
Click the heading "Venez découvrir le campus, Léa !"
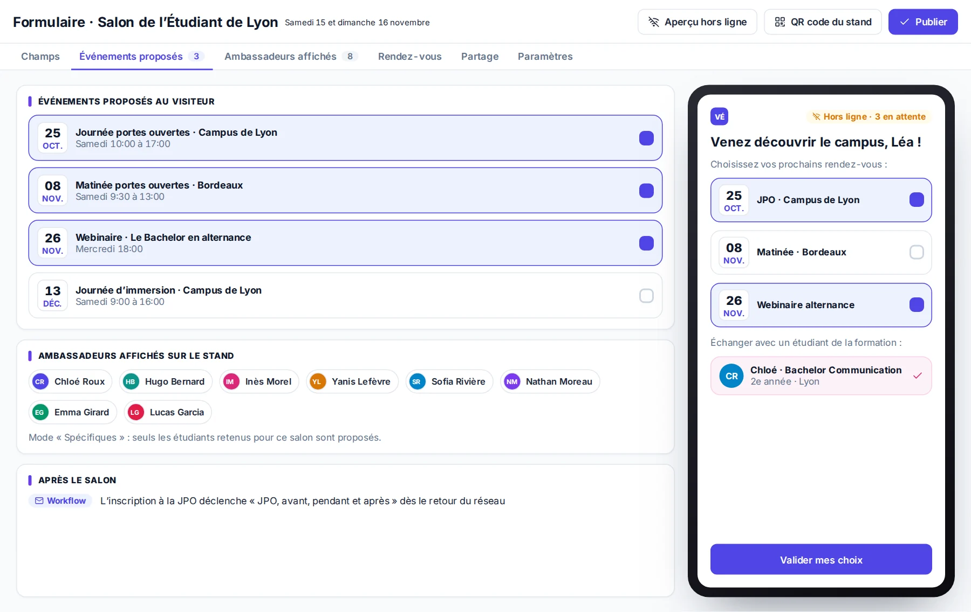coord(816,142)
